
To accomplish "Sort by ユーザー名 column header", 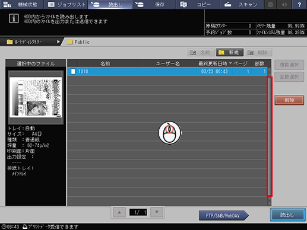I will coord(168,63).
